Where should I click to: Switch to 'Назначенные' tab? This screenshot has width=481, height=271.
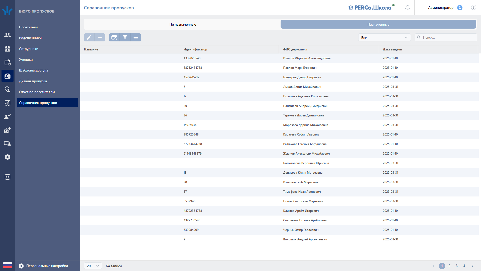(x=378, y=24)
